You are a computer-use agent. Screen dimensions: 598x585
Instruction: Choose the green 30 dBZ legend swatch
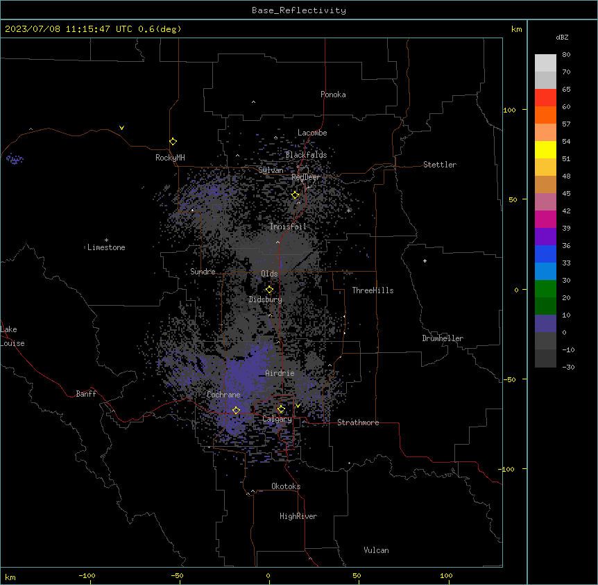[545, 289]
